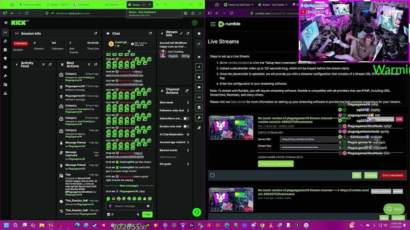Viewport: 410px width, 230px height.
Task: Pop out the Mod Actions panel
Action: point(95,65)
